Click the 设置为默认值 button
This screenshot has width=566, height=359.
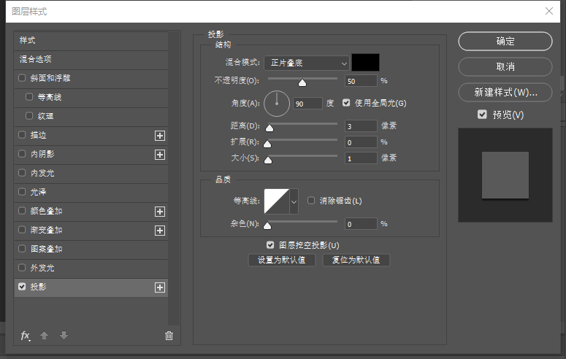click(x=282, y=260)
